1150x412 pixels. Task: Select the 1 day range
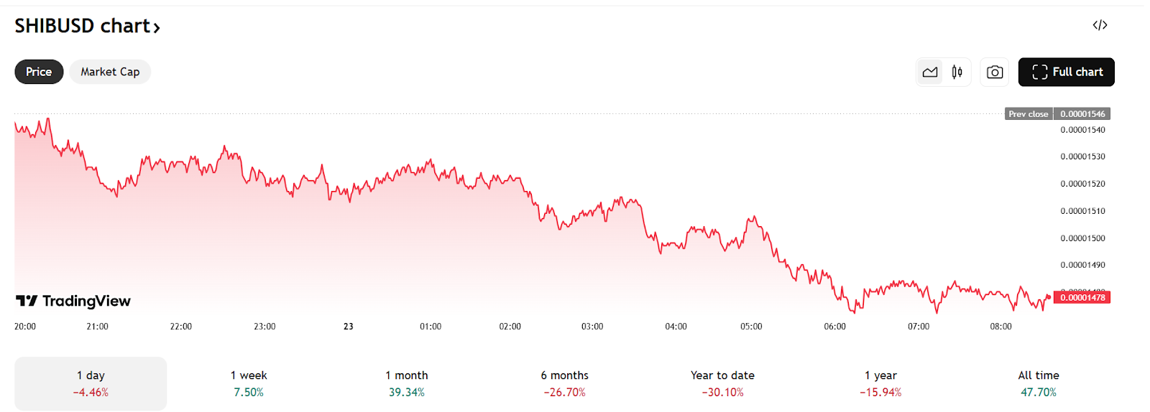pos(91,383)
